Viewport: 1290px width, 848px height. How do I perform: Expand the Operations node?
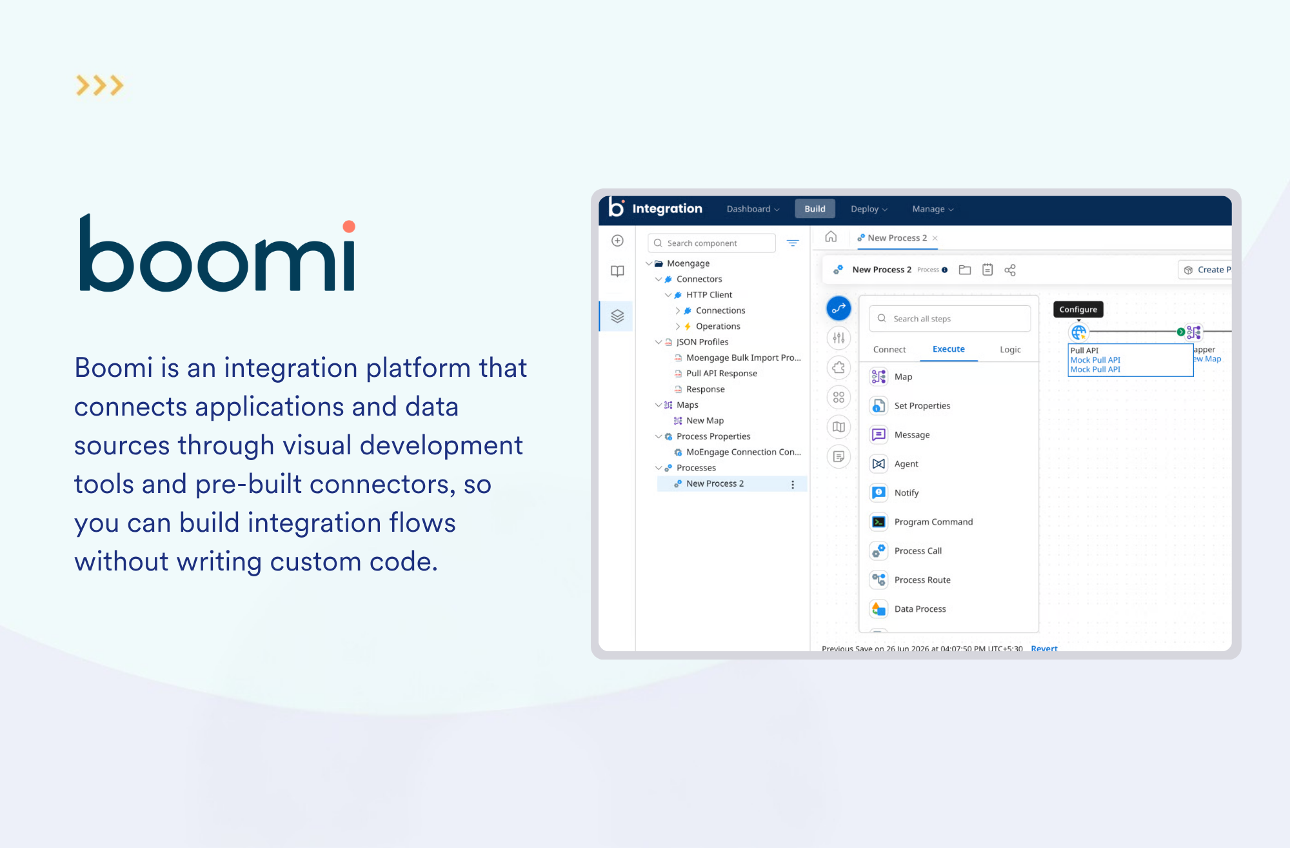coord(678,327)
